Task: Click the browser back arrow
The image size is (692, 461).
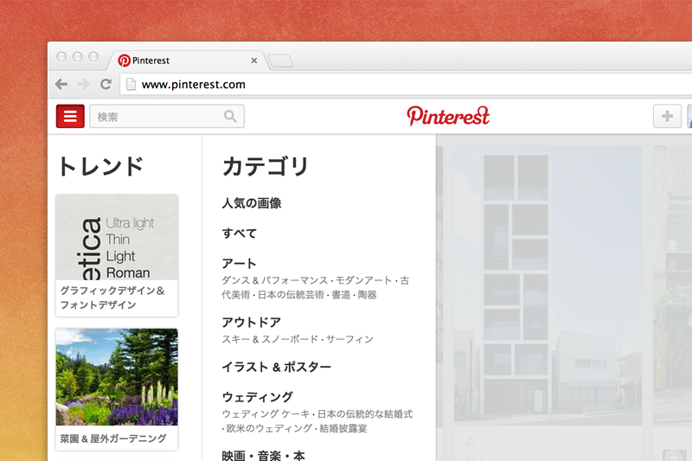Action: tap(61, 85)
